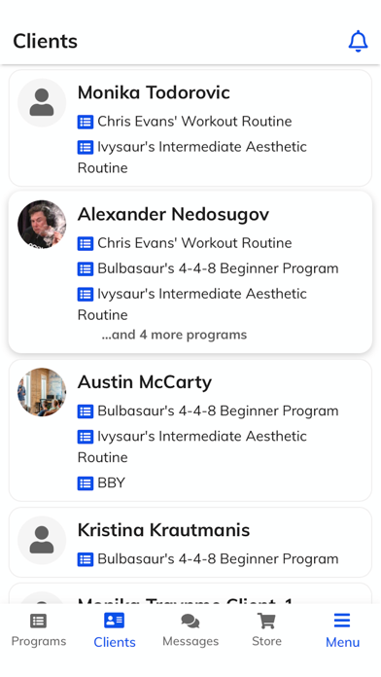381x677 pixels.
Task: Open Austin's Ivysaur's Intermediate Aesthetic Routine
Action: pos(192,446)
